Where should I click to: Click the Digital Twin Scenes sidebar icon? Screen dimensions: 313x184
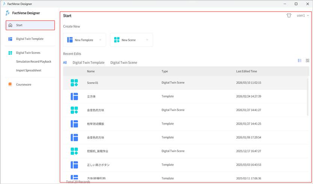coord(10,53)
